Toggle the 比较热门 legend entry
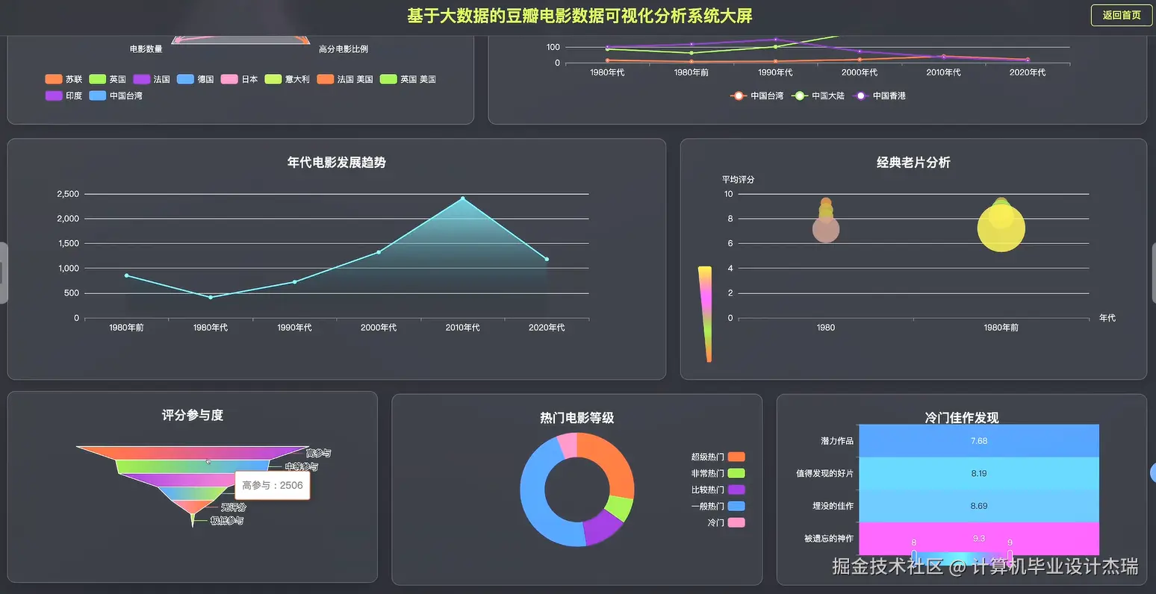The height and width of the screenshot is (594, 1156). [735, 490]
